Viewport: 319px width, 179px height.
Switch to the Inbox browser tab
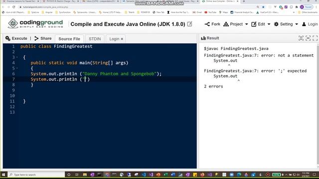pyautogui.click(x=101, y=1)
